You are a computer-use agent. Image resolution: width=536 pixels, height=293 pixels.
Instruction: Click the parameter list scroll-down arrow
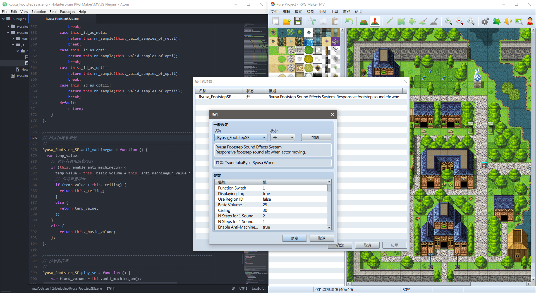click(329, 228)
